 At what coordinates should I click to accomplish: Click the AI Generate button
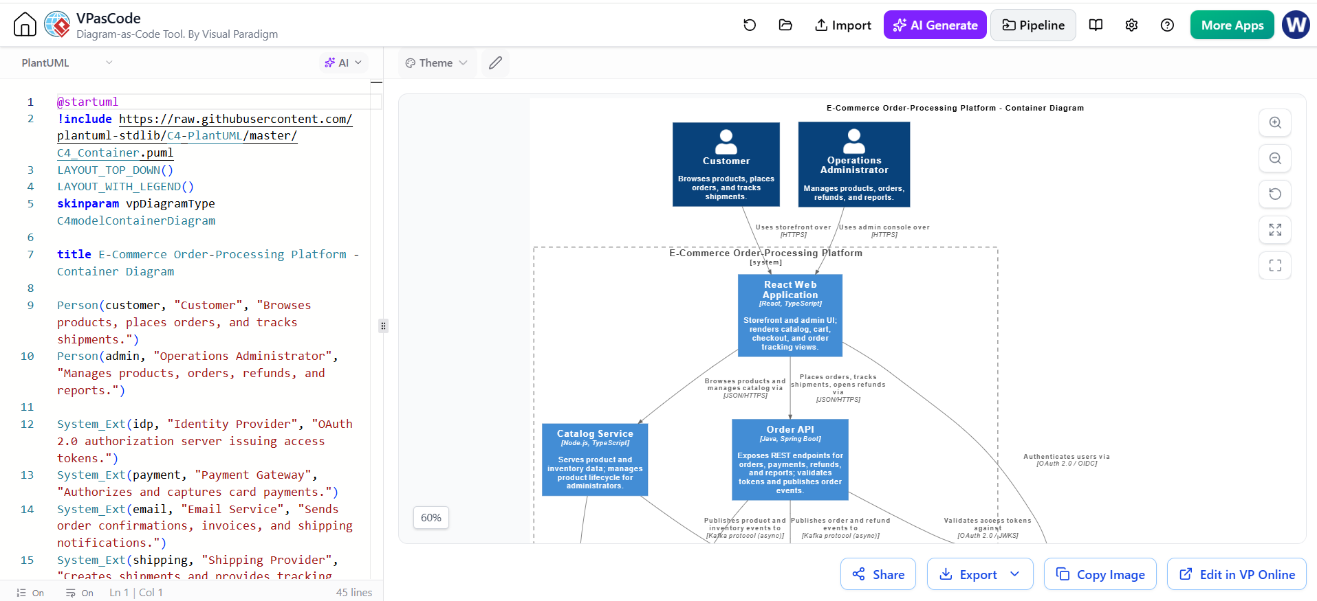pos(935,25)
